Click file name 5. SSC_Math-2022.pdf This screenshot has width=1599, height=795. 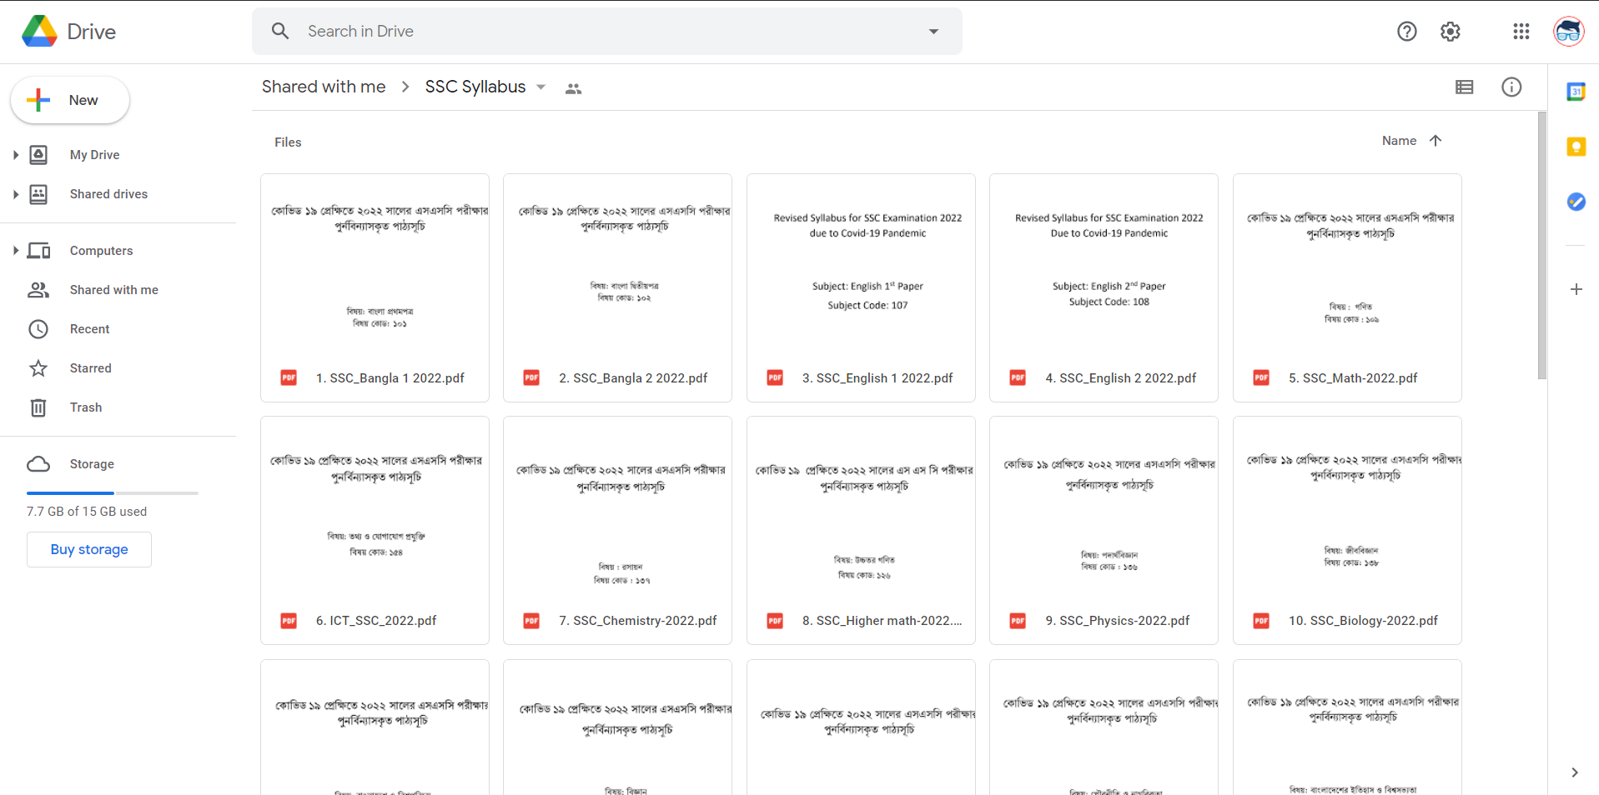(x=1353, y=378)
